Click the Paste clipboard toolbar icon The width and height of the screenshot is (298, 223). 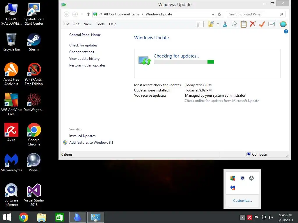click(x=244, y=24)
